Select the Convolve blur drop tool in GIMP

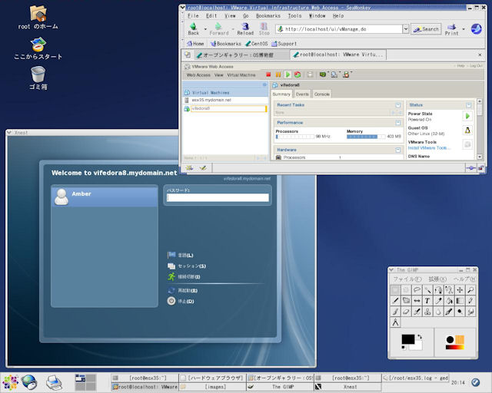pyautogui.click(x=438, y=312)
